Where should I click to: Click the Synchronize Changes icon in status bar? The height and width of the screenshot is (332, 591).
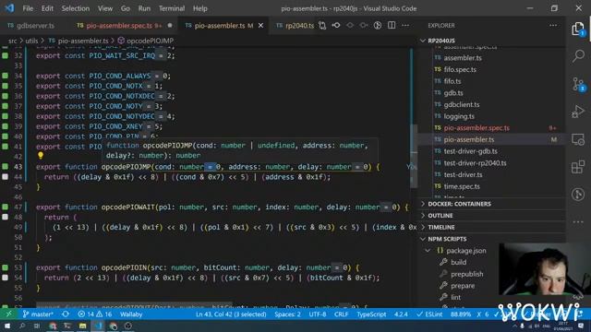pyautogui.click(x=66, y=314)
